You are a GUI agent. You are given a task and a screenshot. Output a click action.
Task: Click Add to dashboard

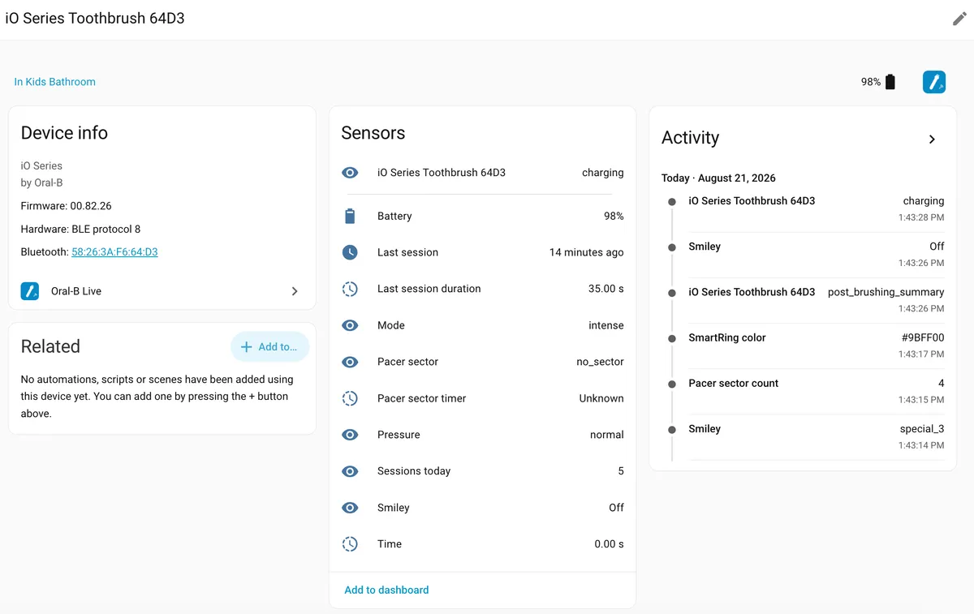386,590
